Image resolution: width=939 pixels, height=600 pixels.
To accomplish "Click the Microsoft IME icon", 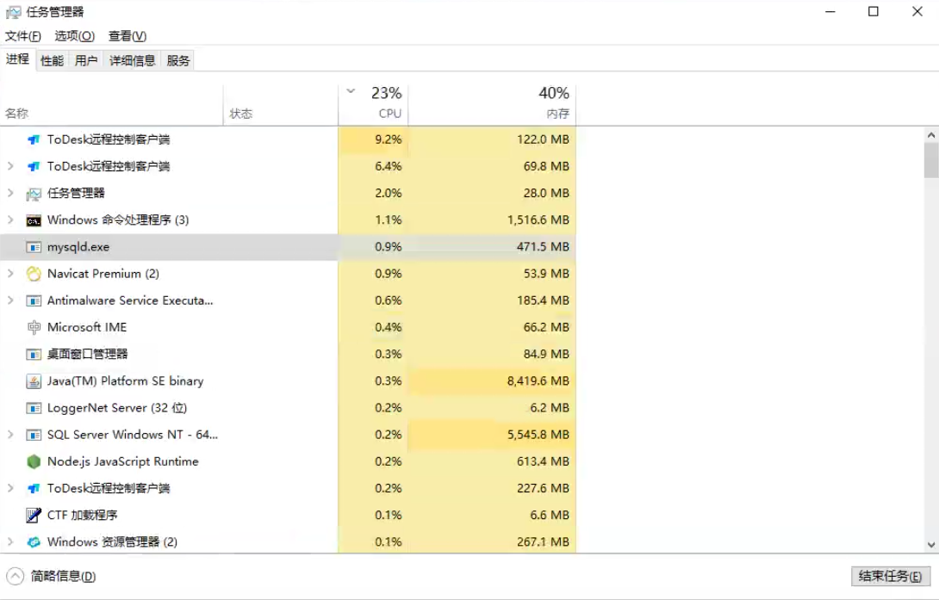I will coord(34,327).
